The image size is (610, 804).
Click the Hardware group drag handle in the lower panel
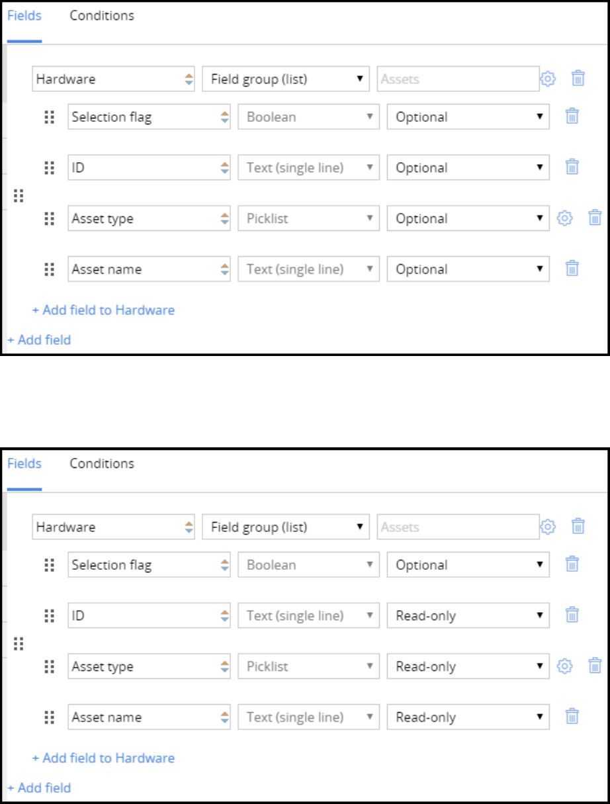tap(19, 643)
